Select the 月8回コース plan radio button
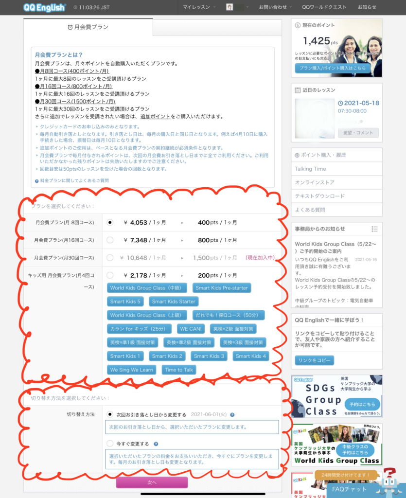The height and width of the screenshot is (498, 406). 110,222
